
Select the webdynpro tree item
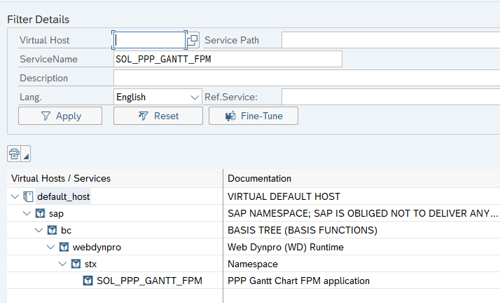coord(97,248)
